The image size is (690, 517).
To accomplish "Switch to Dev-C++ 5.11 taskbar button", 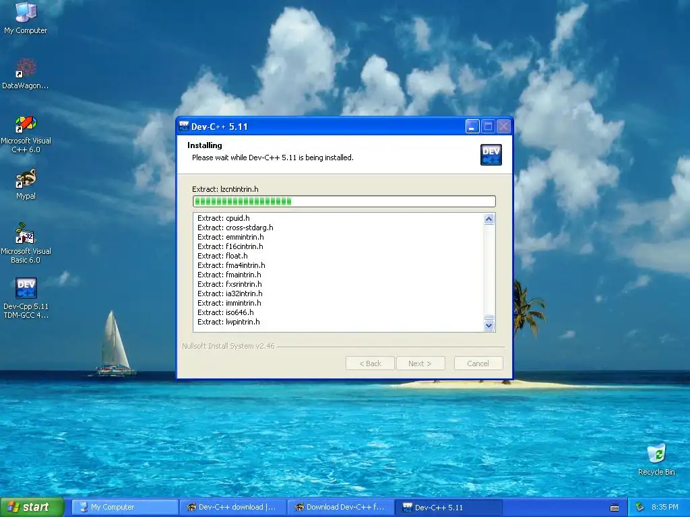I will tap(448, 508).
